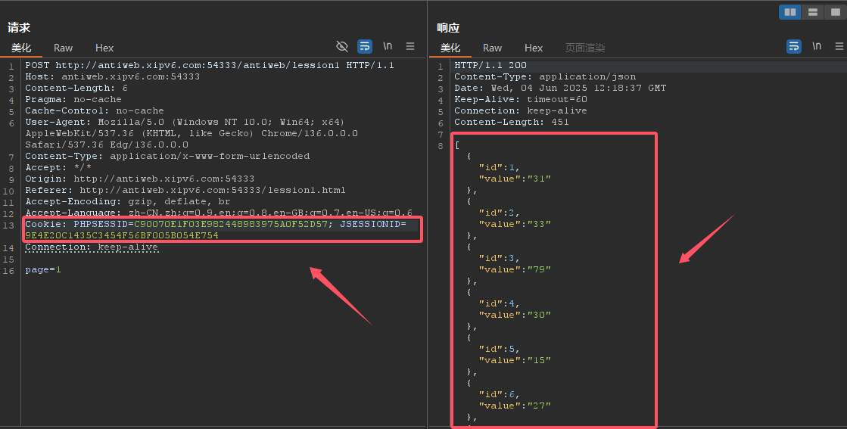The image size is (847, 429).
Task: Toggle \n non-printable characters in request panel
Action: (388, 46)
